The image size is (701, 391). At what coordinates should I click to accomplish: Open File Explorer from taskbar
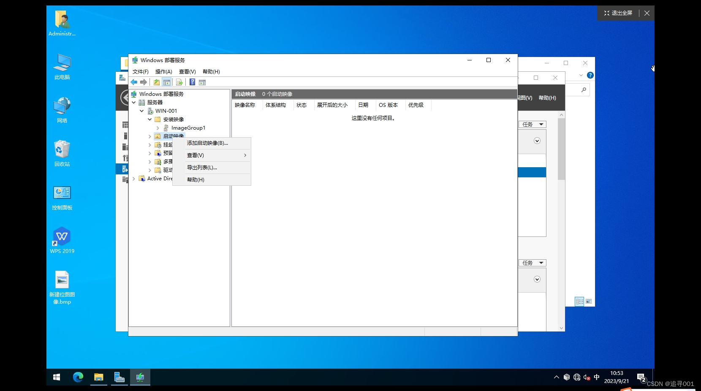(x=99, y=377)
